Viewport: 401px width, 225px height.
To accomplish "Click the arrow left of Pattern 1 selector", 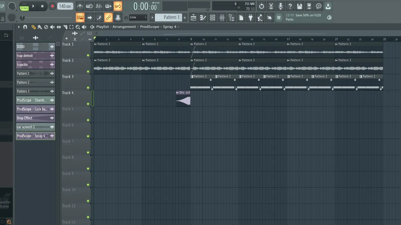I will coord(152,17).
